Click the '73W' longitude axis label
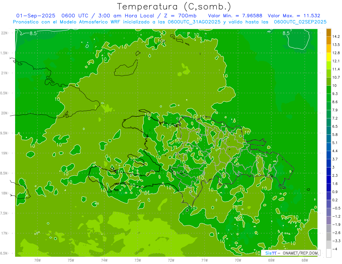342x264 pixels. click(138, 260)
